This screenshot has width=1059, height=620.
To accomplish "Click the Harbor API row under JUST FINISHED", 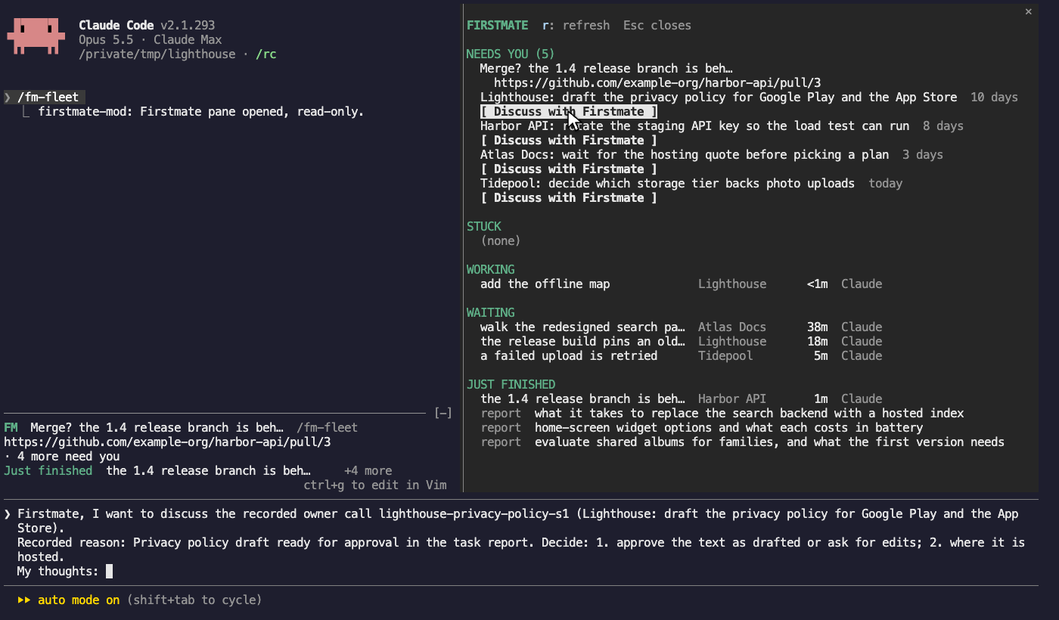I will tap(681, 398).
